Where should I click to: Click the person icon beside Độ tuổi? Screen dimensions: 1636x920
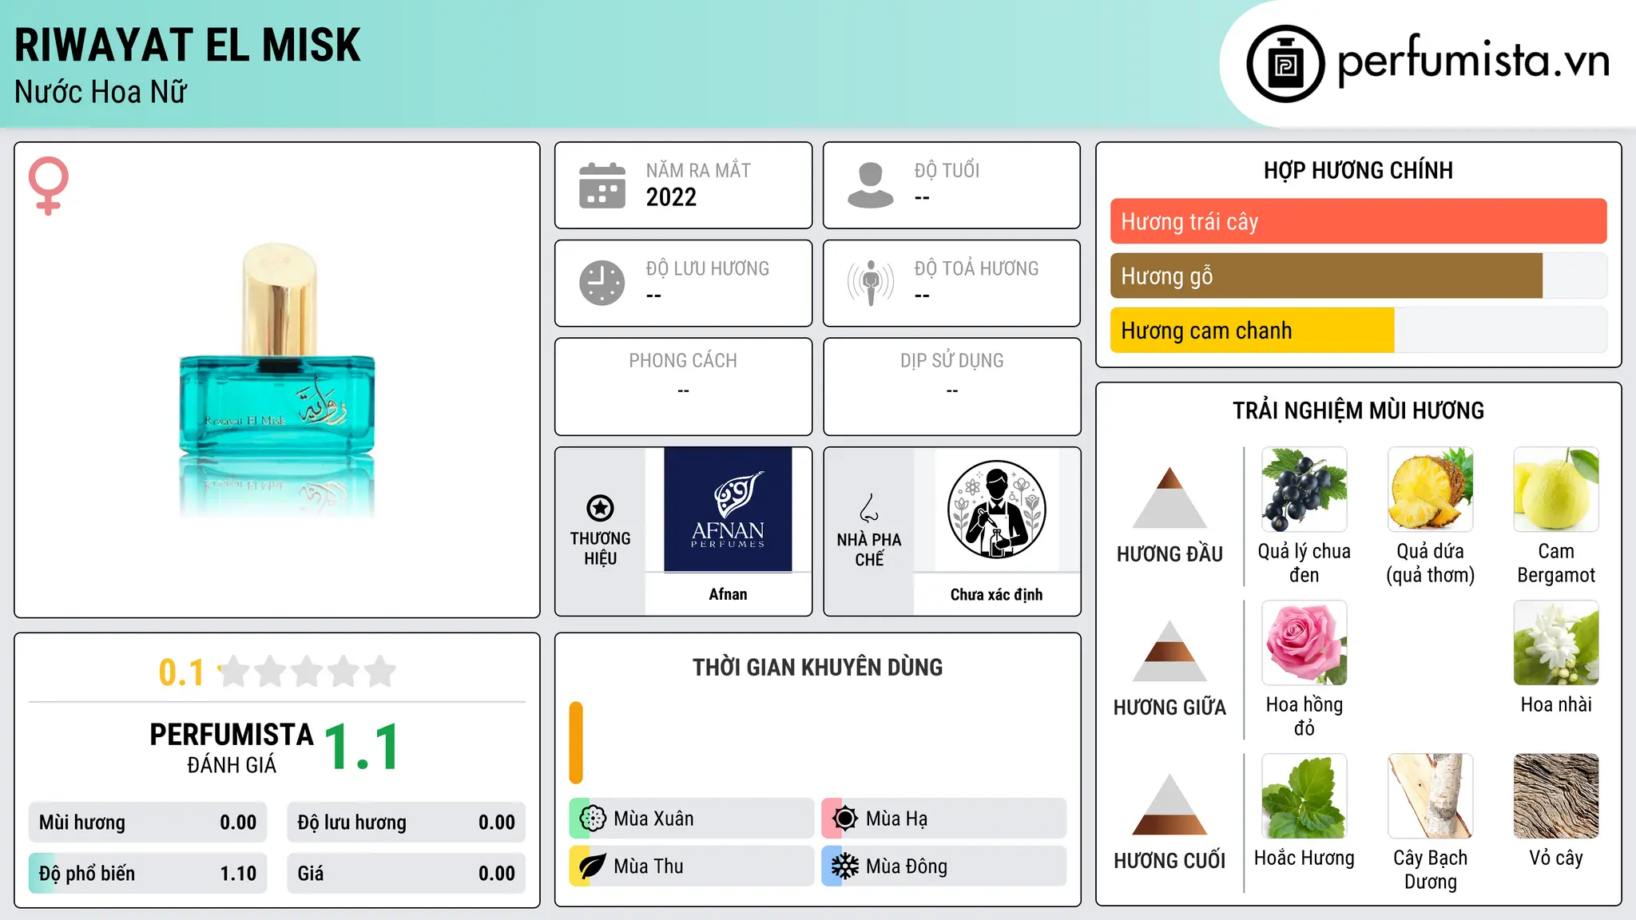[870, 185]
